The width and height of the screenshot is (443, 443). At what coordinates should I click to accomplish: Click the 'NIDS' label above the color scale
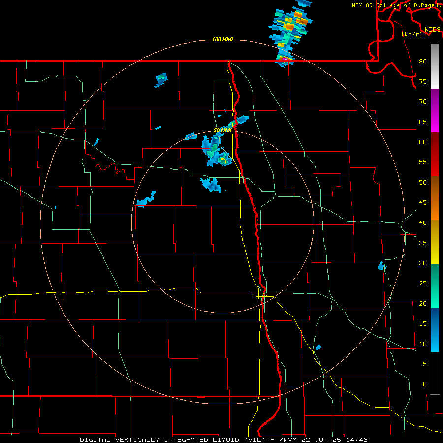[433, 29]
